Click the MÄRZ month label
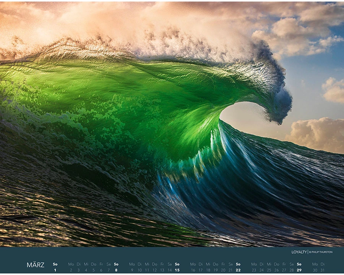This screenshot has height=275, width=344. pos(36,265)
